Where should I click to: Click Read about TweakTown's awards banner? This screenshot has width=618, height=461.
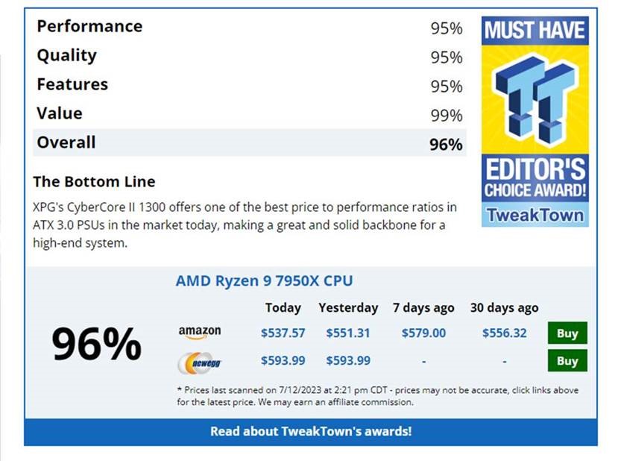pos(311,431)
